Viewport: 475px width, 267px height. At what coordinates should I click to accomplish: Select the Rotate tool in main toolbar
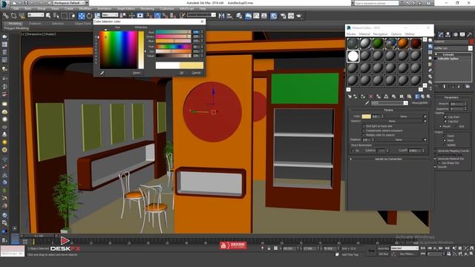point(90,16)
